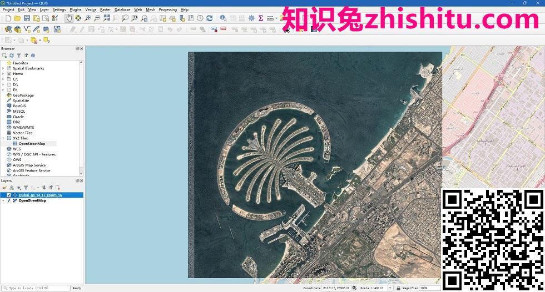Select GeoPackage in the Browser
The image size is (545, 292).
click(23, 95)
